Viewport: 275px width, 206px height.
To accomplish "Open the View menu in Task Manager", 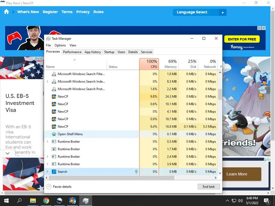I will pyautogui.click(x=73, y=45).
